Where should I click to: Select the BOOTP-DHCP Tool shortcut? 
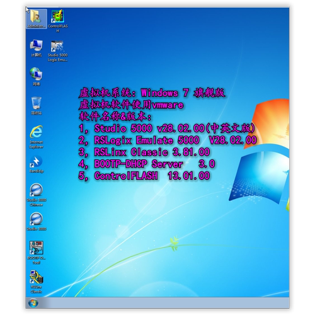[x=37, y=253]
